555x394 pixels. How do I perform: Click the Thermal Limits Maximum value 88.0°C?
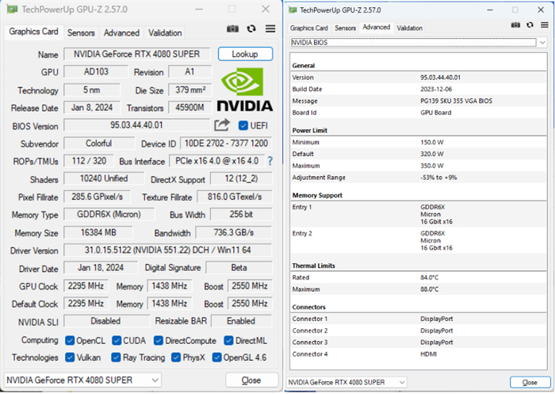point(430,289)
